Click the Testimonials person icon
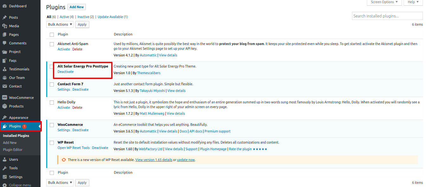428x187 pixels. pos(4,69)
